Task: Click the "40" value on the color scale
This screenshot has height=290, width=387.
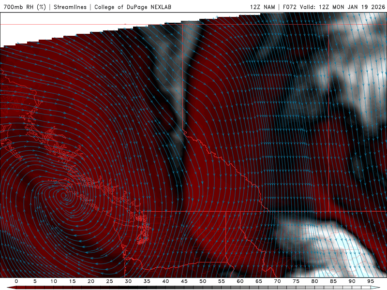Action: tap(165, 281)
